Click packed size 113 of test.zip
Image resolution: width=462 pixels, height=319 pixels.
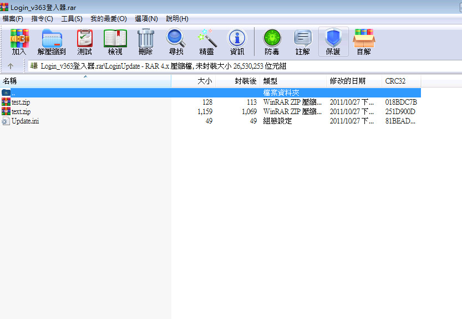pyautogui.click(x=252, y=102)
